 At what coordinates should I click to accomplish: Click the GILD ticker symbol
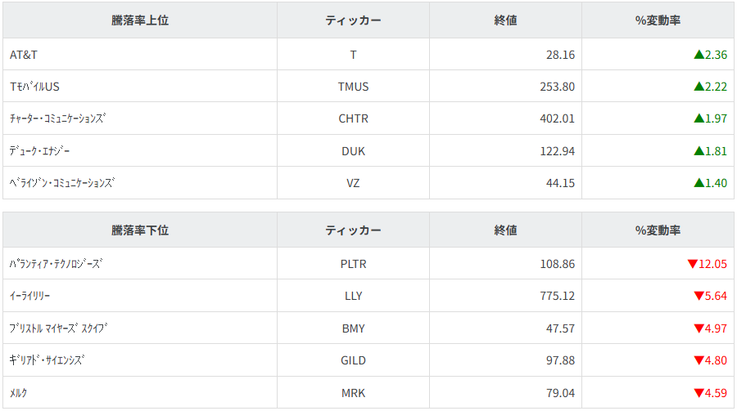point(353,360)
